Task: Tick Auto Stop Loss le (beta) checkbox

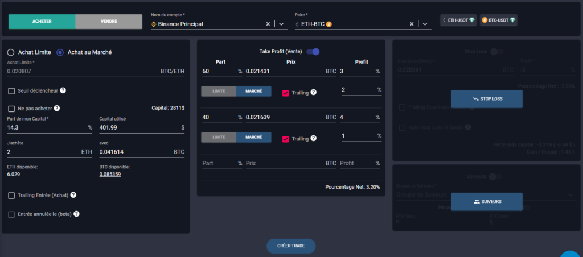Action: 402,127
